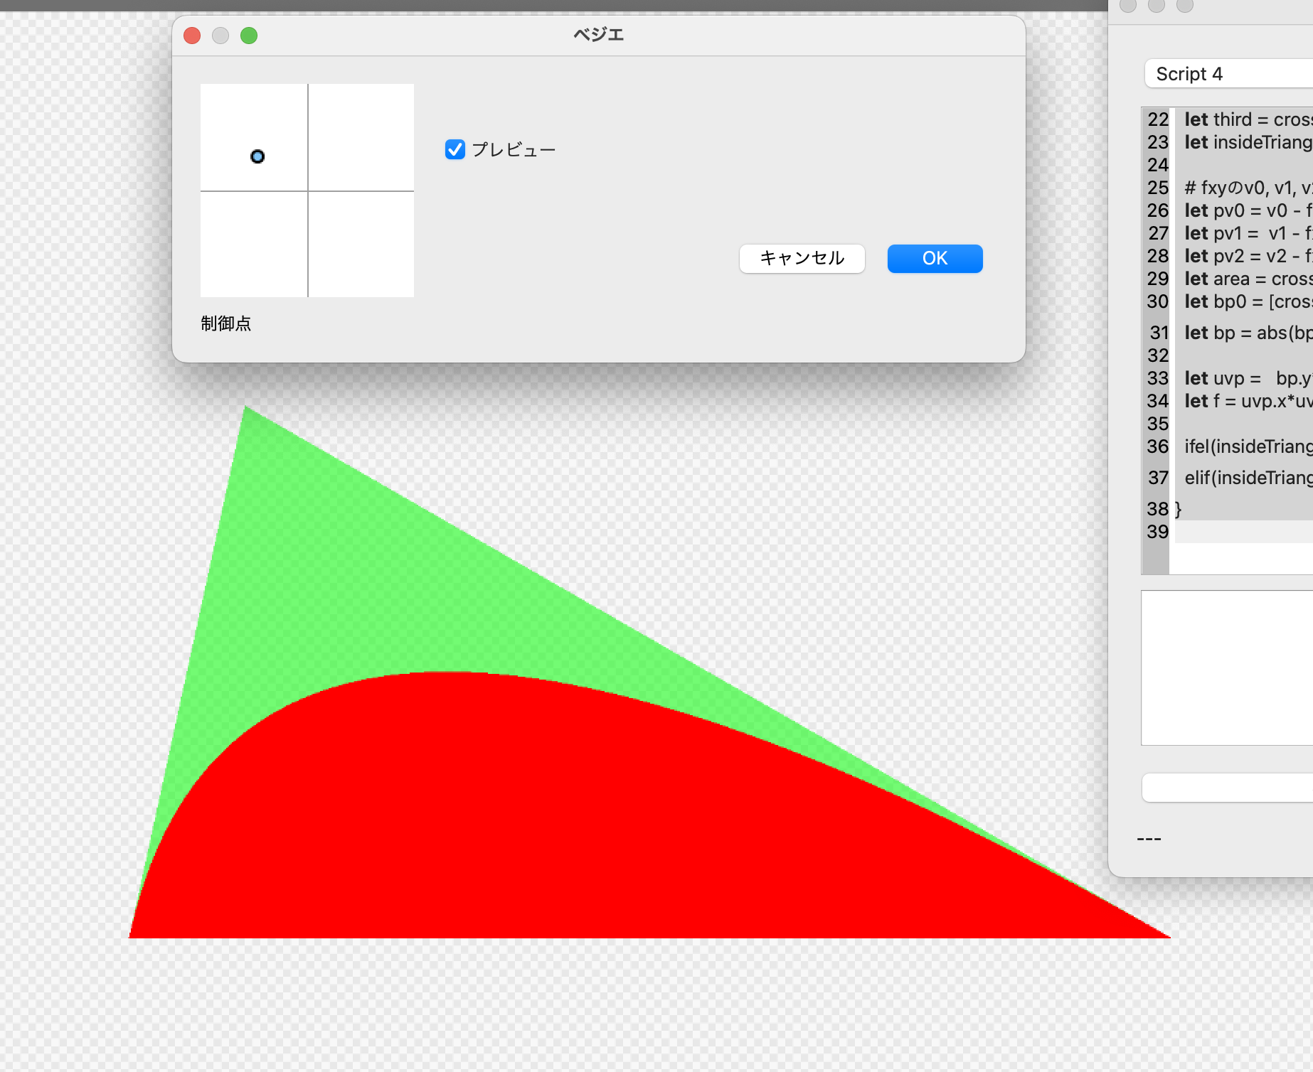Focus the single-line input field above the dashes

point(1227,788)
